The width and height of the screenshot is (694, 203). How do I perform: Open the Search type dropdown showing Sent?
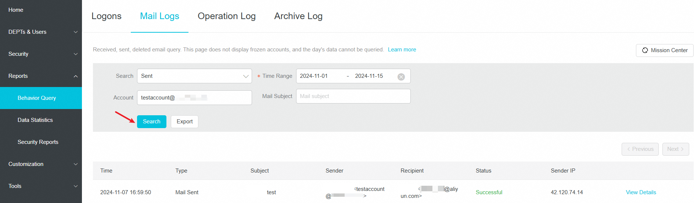tap(194, 76)
